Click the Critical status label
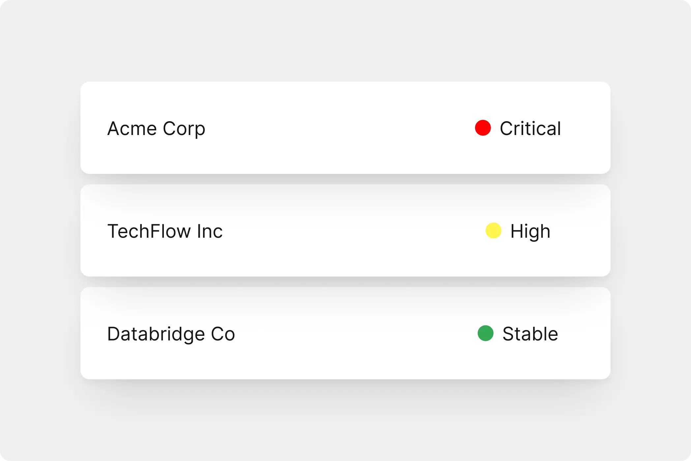Image resolution: width=691 pixels, height=461 pixels. 530,128
